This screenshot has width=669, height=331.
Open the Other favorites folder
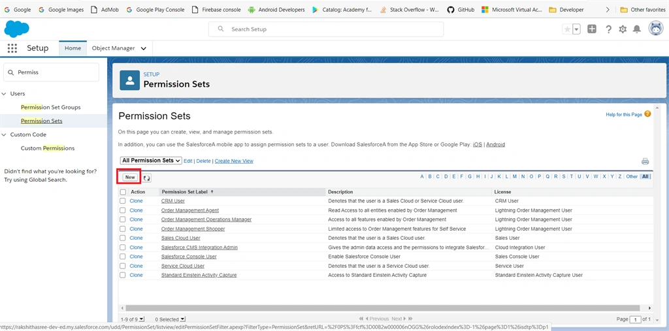pos(643,9)
